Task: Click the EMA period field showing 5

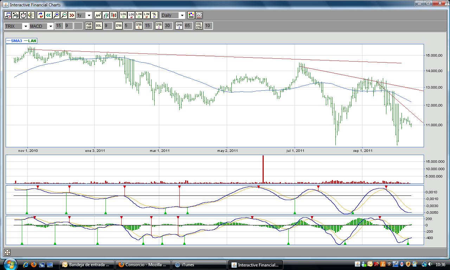Action: coord(128,26)
